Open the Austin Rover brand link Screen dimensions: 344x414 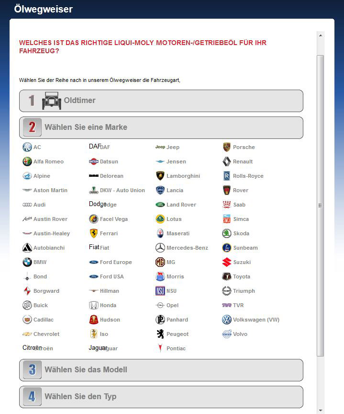pos(50,219)
